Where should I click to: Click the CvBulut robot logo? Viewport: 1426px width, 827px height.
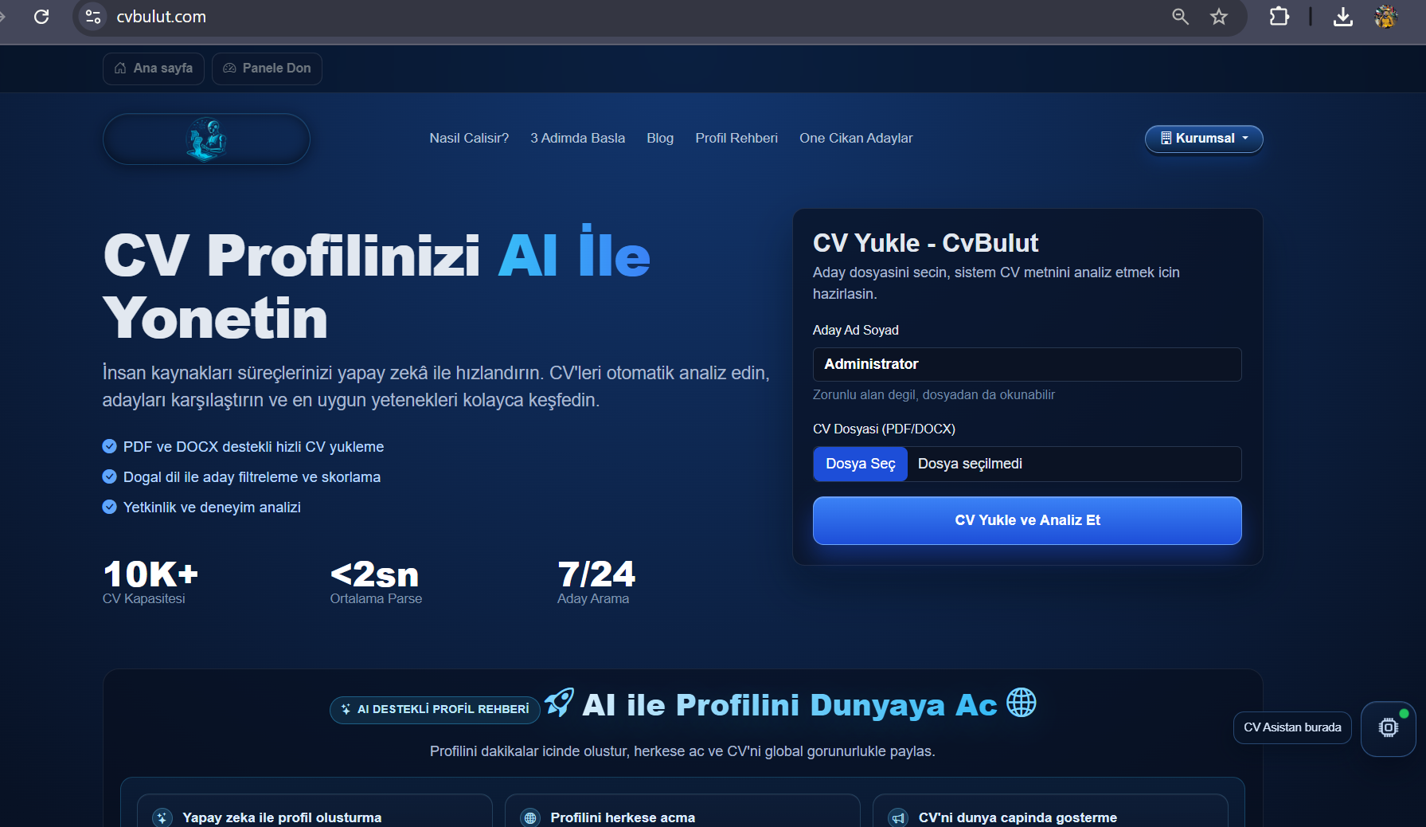pyautogui.click(x=206, y=139)
